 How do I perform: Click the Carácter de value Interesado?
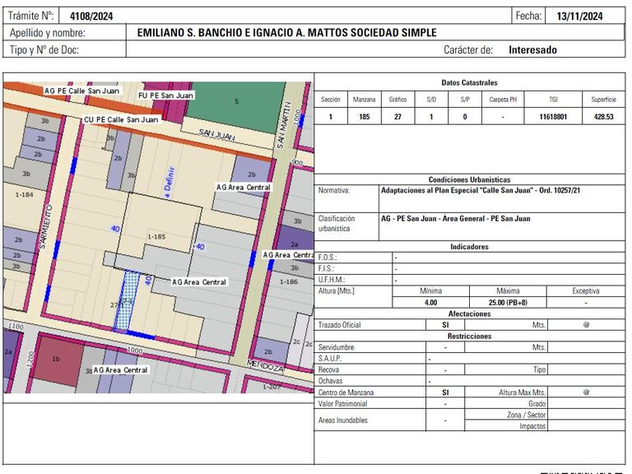click(x=533, y=50)
